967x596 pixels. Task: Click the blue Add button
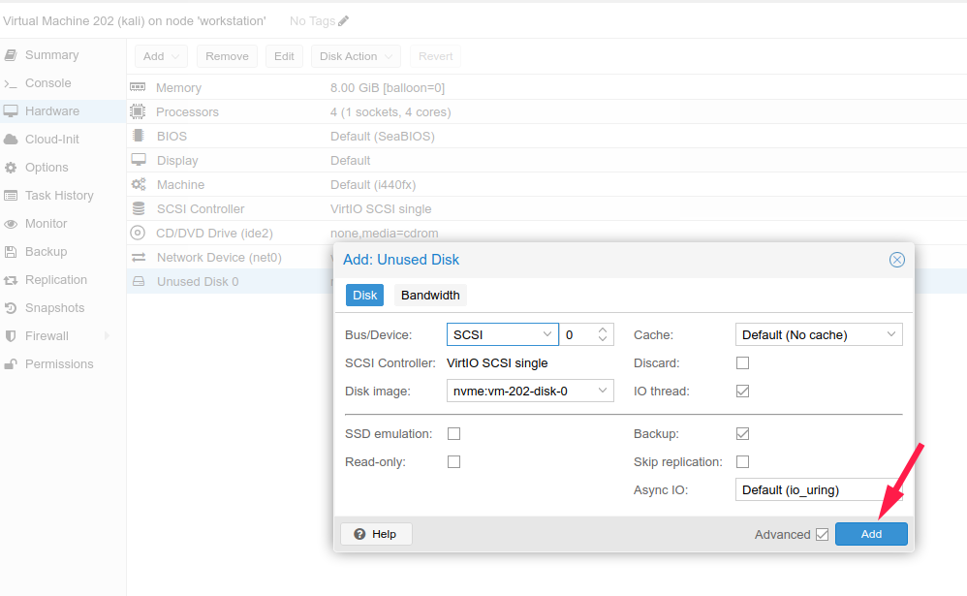coord(871,534)
